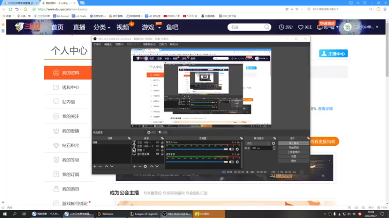Open mic/aux audio settings gear in mixer
Screen dimensions: 389x218
(237, 149)
